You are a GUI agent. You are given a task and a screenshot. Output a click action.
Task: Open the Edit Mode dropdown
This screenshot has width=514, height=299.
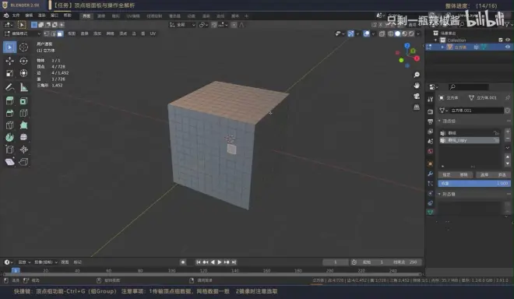pyautogui.click(x=23, y=33)
